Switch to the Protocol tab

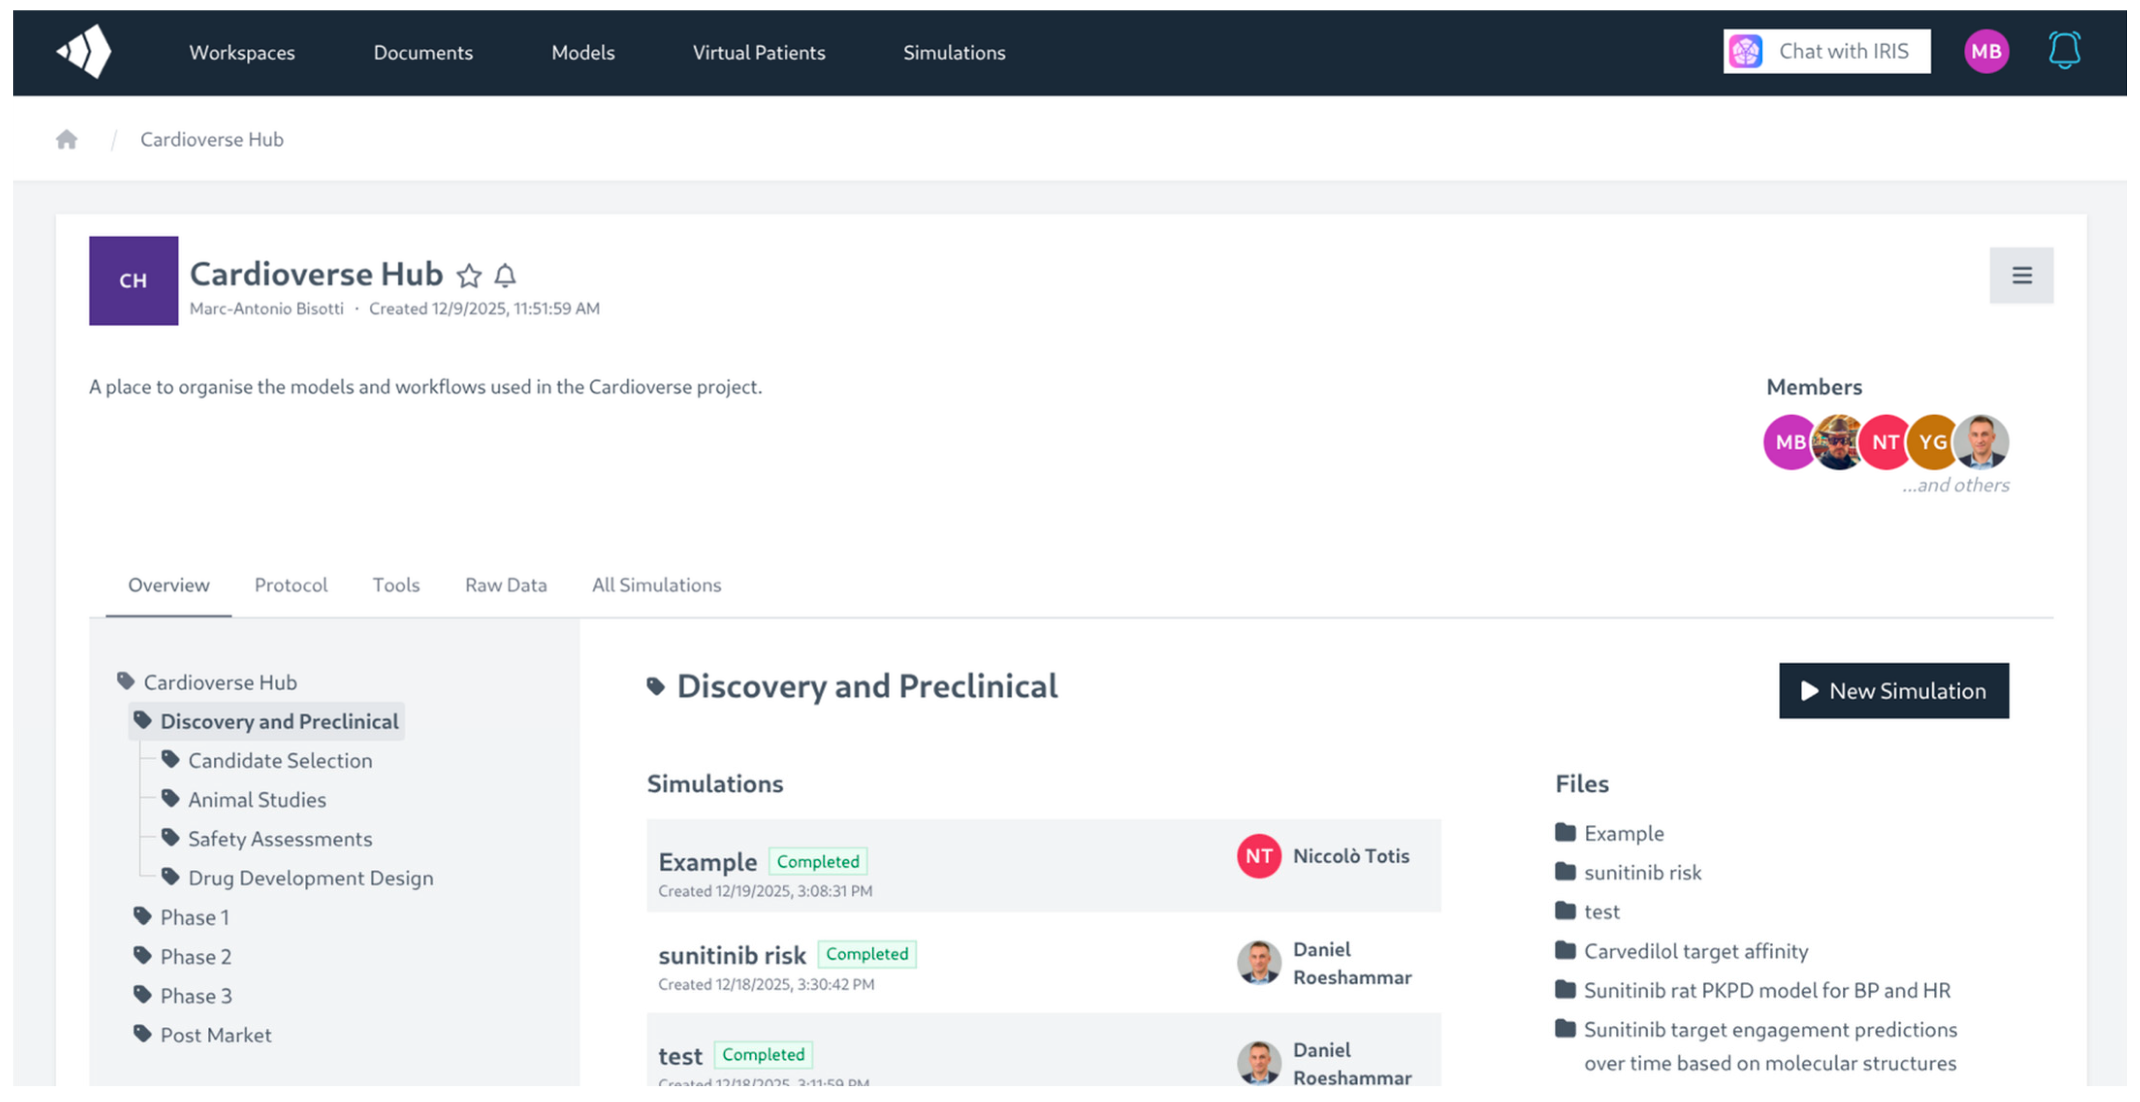coord(291,585)
